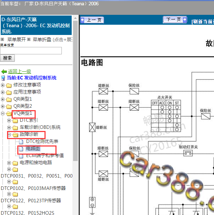Click 菜单折叠 collapse-all option

[x=42, y=40]
